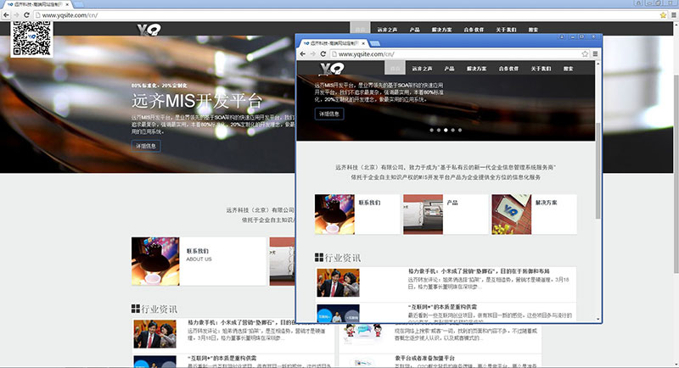Select the first carousel dot indicator
The width and height of the screenshot is (679, 368).
pyautogui.click(x=431, y=130)
